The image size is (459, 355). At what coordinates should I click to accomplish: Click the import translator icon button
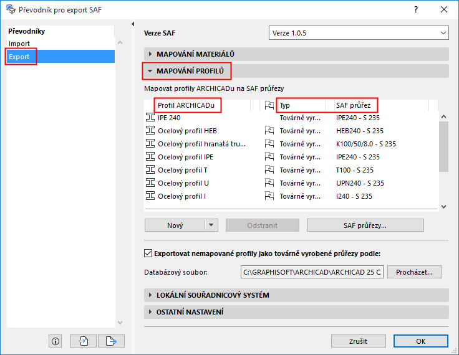[83, 341]
